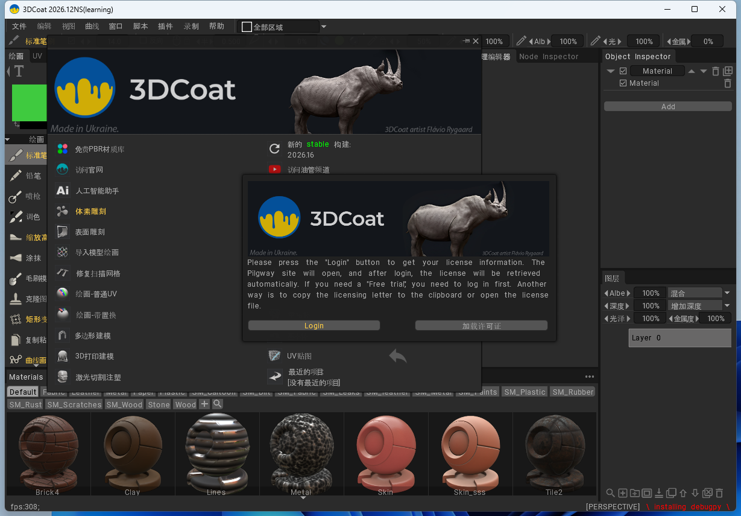Duplicate the layer with the copy icon
741x516 pixels.
pyautogui.click(x=671, y=493)
